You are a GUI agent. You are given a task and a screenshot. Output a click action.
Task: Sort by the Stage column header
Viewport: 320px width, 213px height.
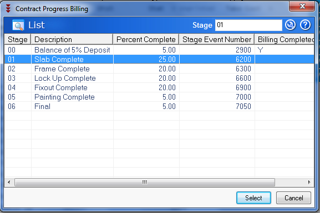click(18, 39)
